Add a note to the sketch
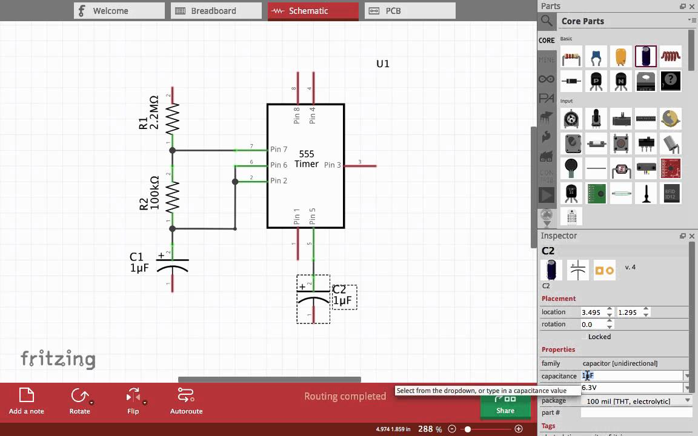The image size is (698, 436). (x=26, y=395)
